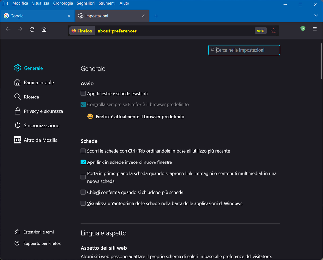Reload the page with the refresh icon
323x260 pixels.
[32, 29]
